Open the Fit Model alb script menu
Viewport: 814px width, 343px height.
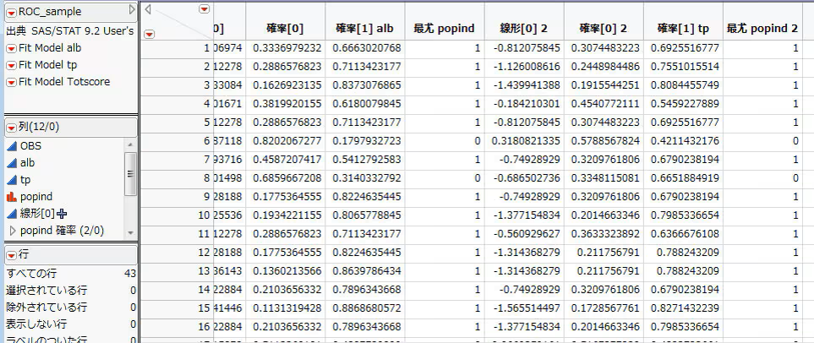pos(12,49)
